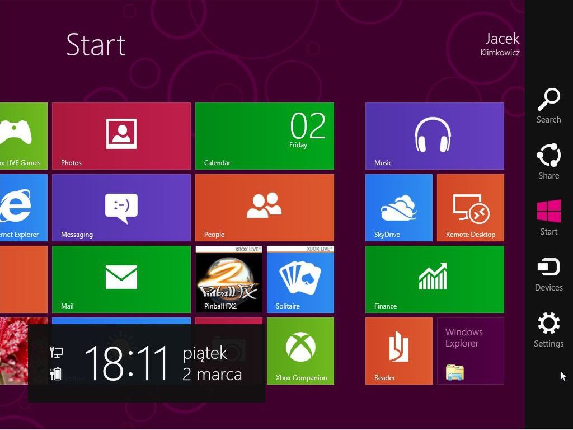The height and width of the screenshot is (430, 573).
Task: Launch the Messaging tile
Action: (x=121, y=208)
